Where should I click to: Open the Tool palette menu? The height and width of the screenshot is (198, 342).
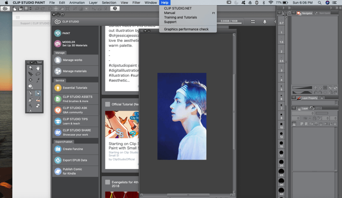click(28, 62)
